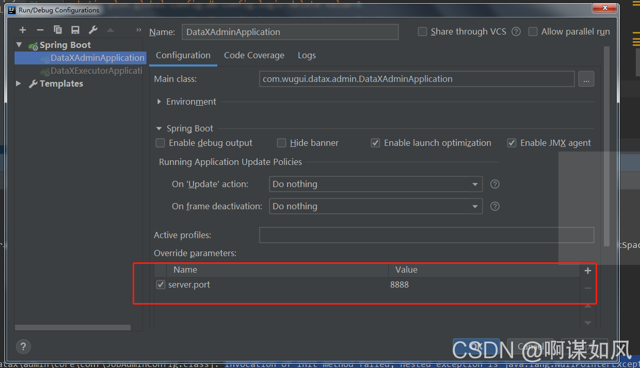Open help for Share through VCS

516,31
